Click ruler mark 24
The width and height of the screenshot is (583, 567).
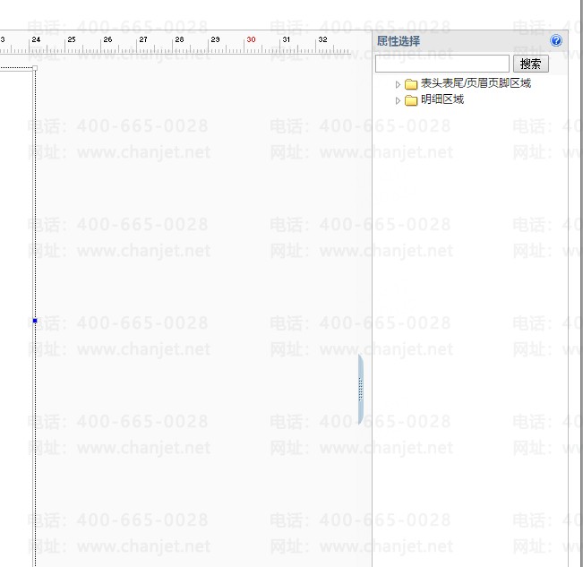tap(36, 39)
